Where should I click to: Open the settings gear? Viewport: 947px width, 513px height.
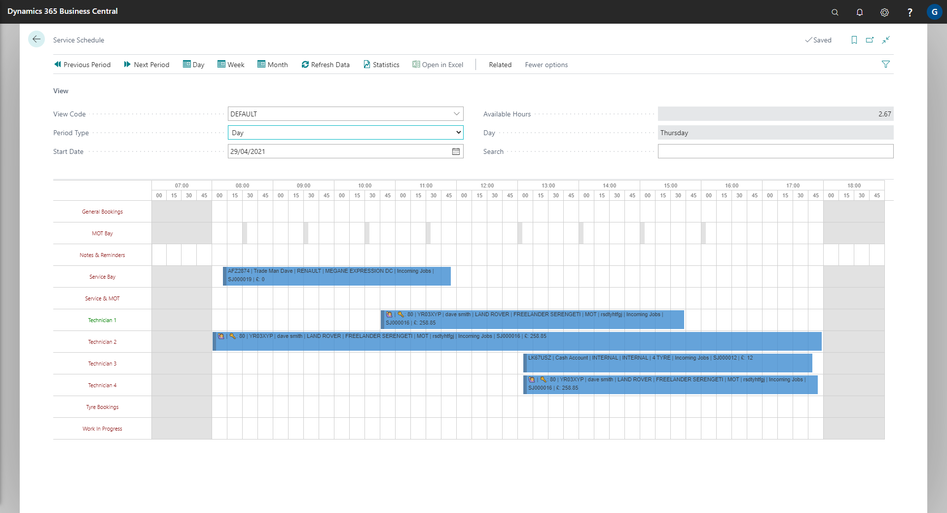click(x=884, y=12)
